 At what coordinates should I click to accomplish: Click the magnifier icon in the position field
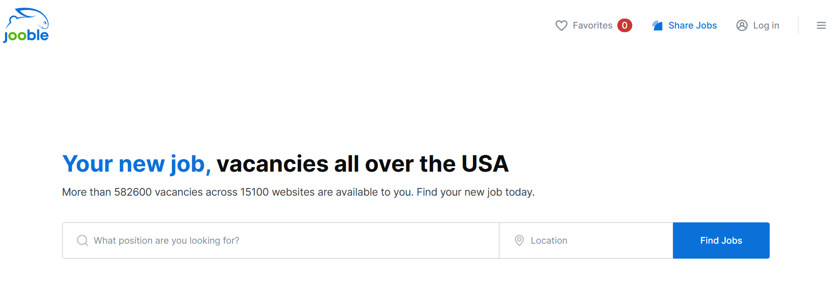click(x=83, y=240)
